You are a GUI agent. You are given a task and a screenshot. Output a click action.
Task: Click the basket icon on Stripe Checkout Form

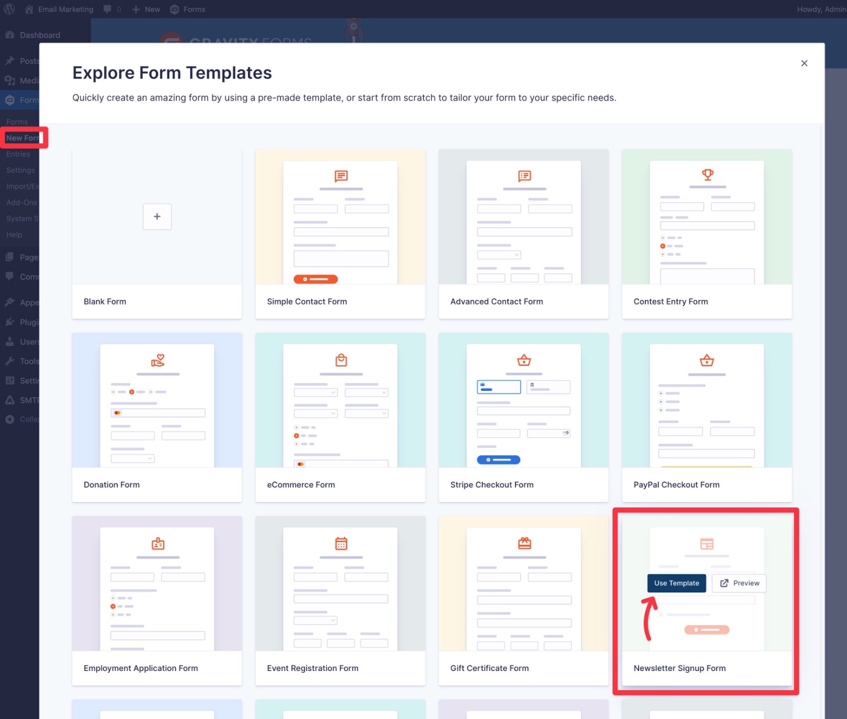(524, 360)
